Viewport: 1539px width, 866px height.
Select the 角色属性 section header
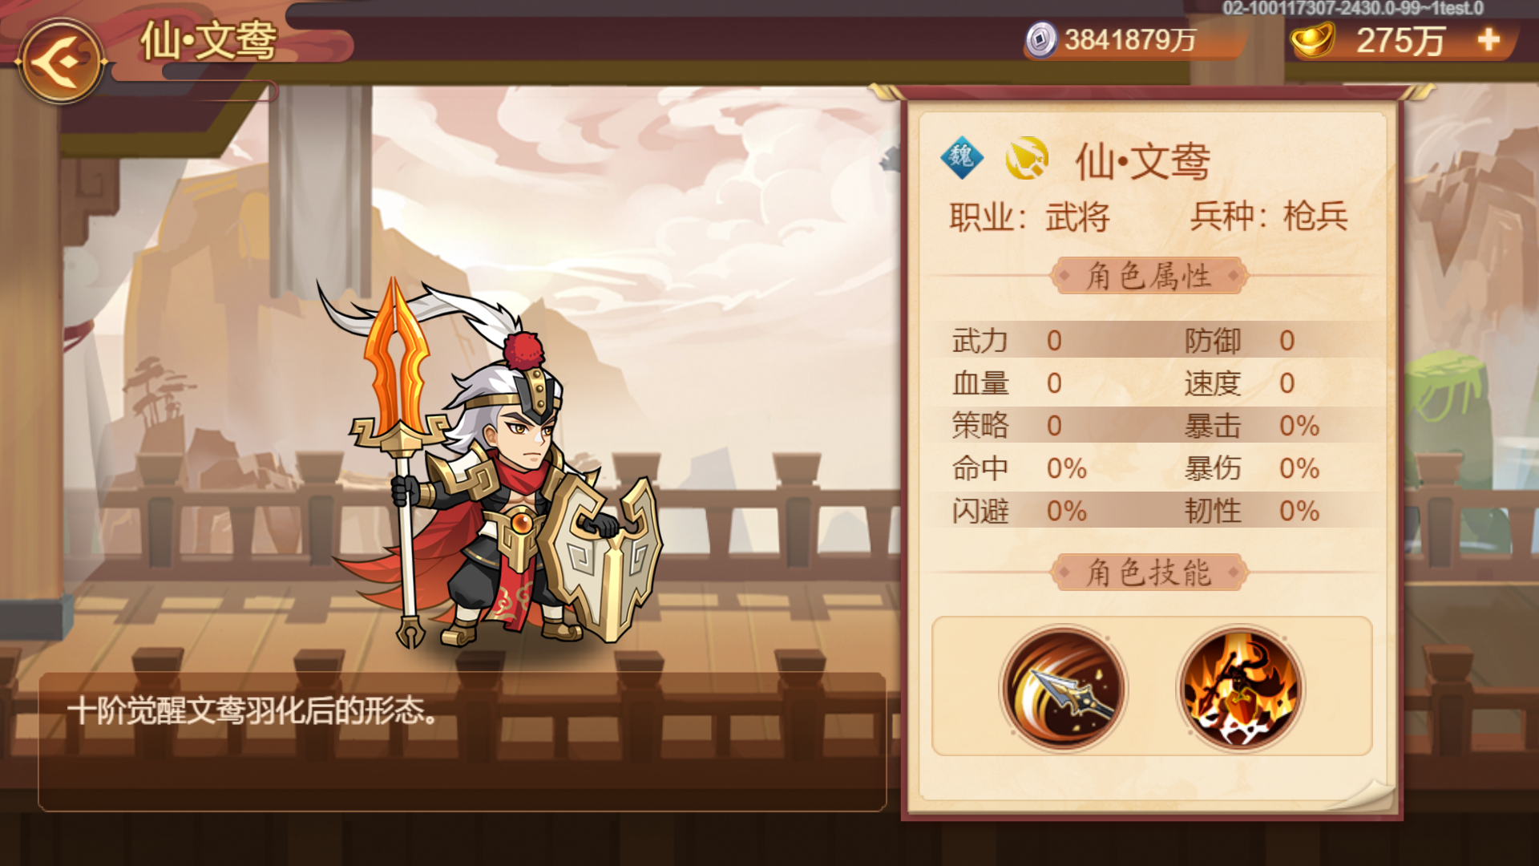[x=1149, y=276]
